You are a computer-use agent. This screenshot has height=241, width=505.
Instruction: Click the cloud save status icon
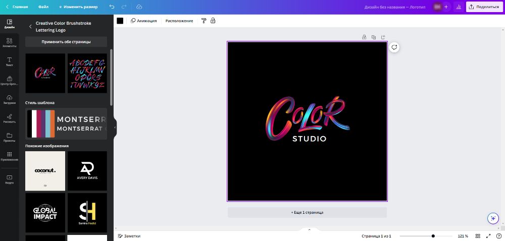point(139,7)
